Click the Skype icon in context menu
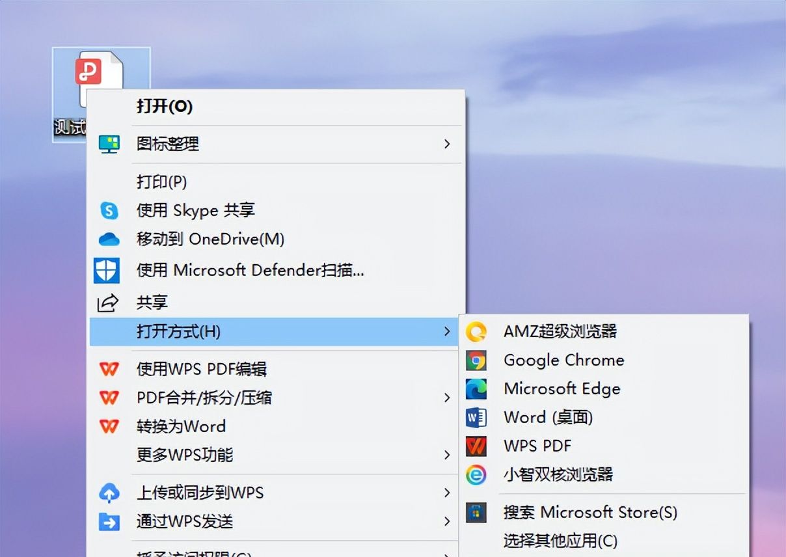 [x=109, y=211]
